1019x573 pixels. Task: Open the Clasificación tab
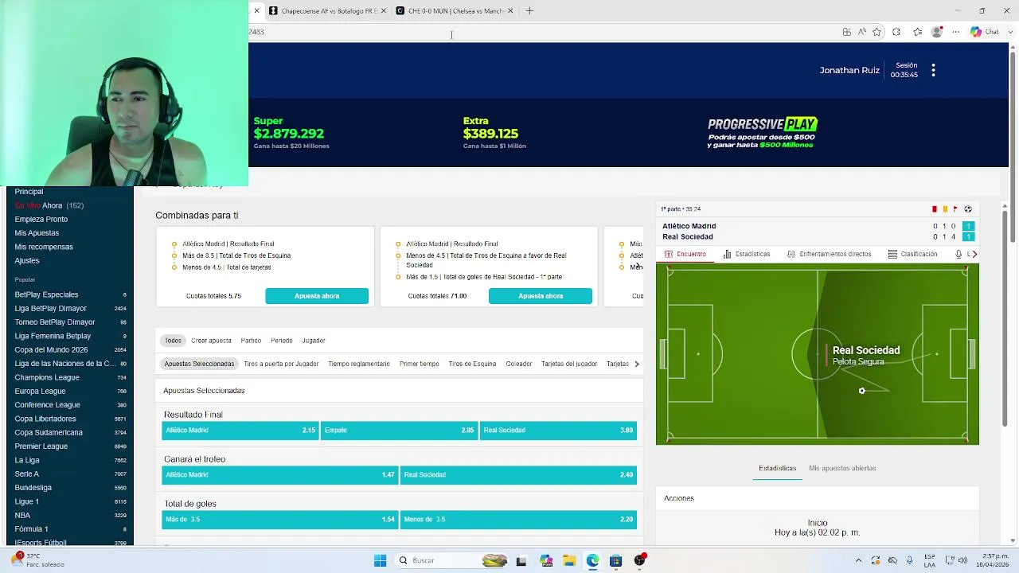[912, 254]
